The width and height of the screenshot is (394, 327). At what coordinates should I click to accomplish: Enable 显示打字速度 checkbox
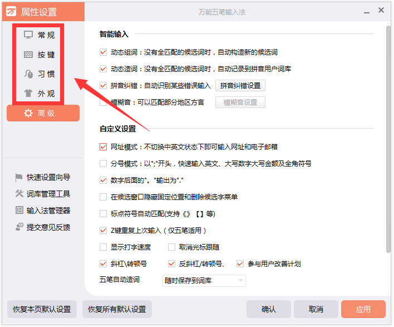103,247
